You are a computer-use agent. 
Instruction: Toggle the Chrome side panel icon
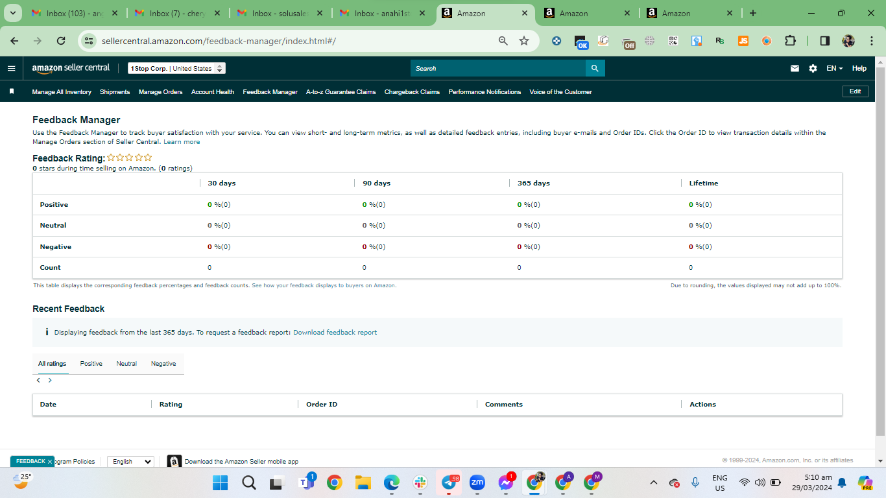(x=825, y=40)
